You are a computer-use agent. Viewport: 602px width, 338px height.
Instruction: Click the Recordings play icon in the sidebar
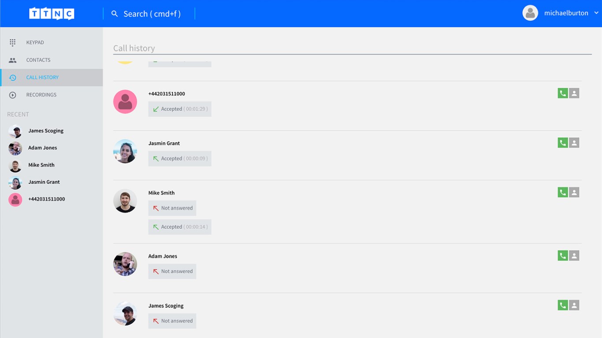[x=12, y=95]
